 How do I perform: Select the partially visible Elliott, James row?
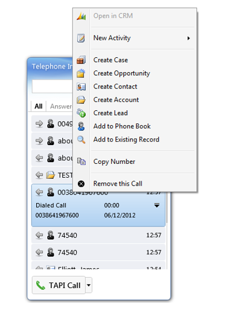[x=98, y=265]
